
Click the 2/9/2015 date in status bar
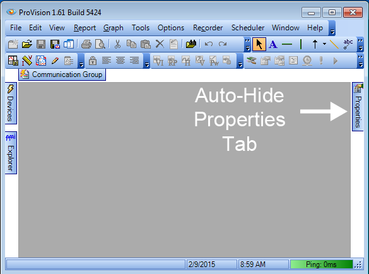click(211, 265)
